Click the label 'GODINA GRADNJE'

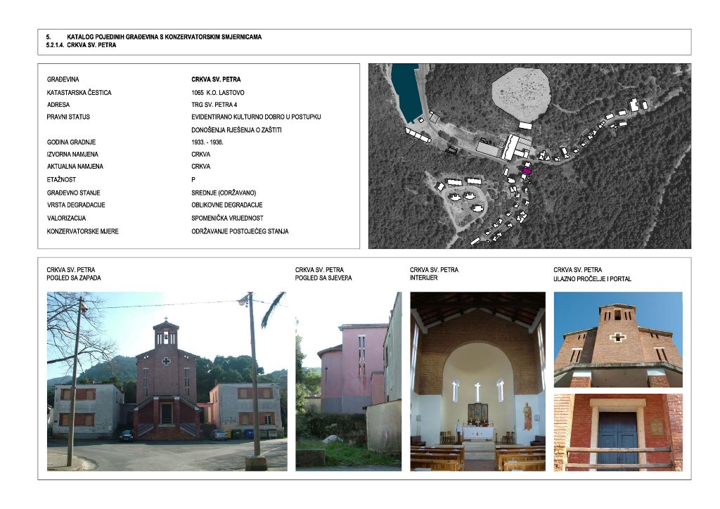pos(71,142)
